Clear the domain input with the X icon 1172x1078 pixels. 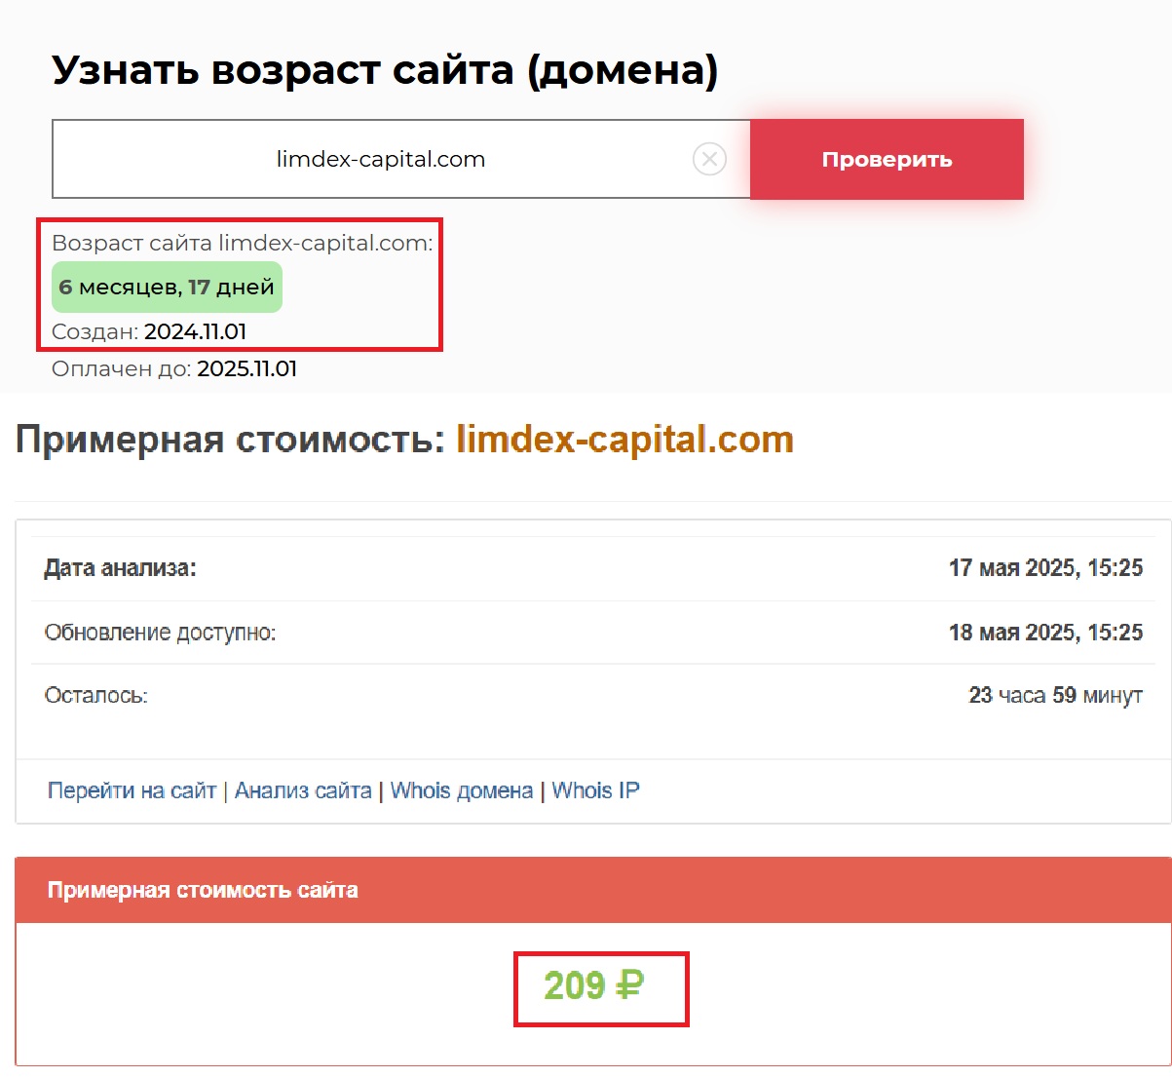tap(709, 159)
